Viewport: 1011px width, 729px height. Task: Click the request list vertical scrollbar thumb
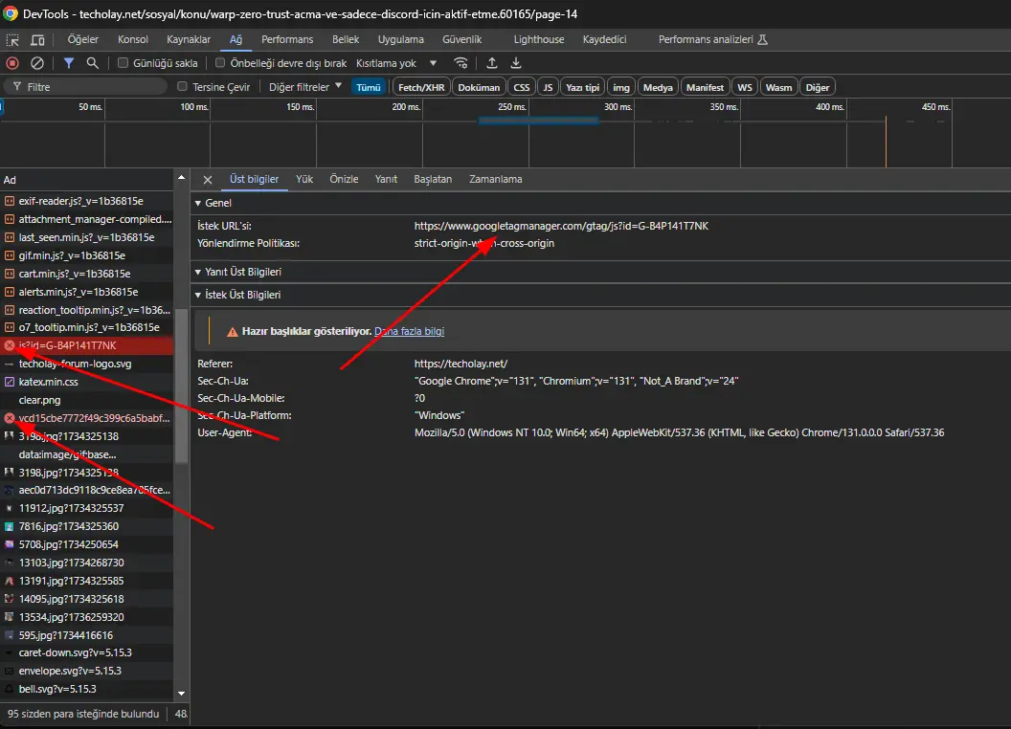tap(181, 386)
